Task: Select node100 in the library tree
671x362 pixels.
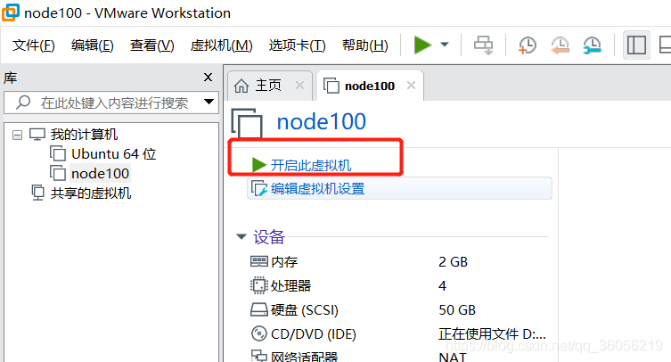Action: coord(100,174)
